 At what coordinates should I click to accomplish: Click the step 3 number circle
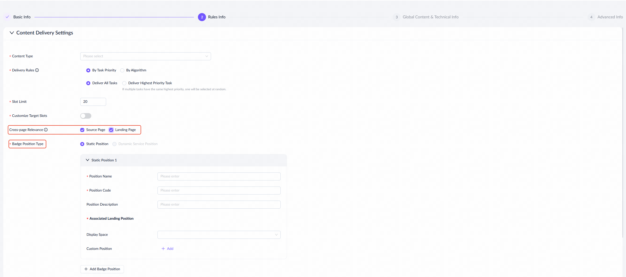click(397, 17)
